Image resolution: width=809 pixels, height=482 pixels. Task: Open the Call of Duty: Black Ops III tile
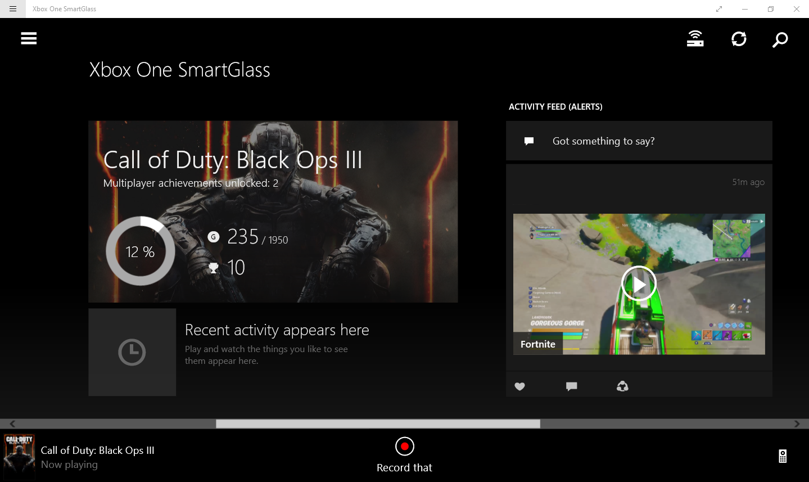click(273, 211)
